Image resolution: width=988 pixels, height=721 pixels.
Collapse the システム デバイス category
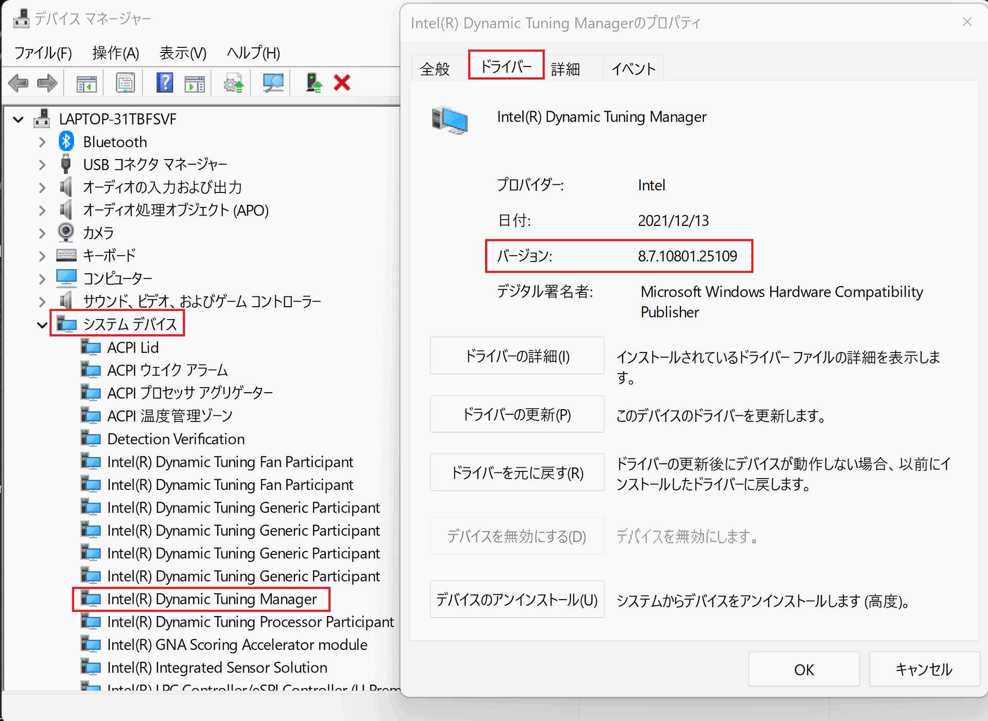42,325
